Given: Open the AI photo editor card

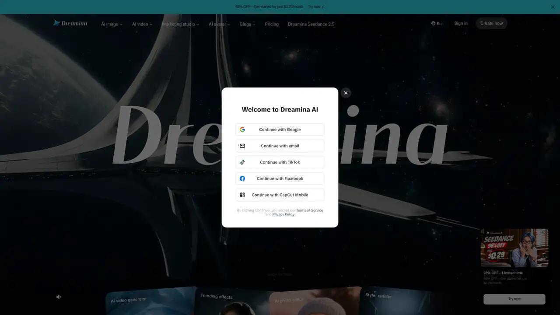Looking at the screenshot, I should [315, 302].
